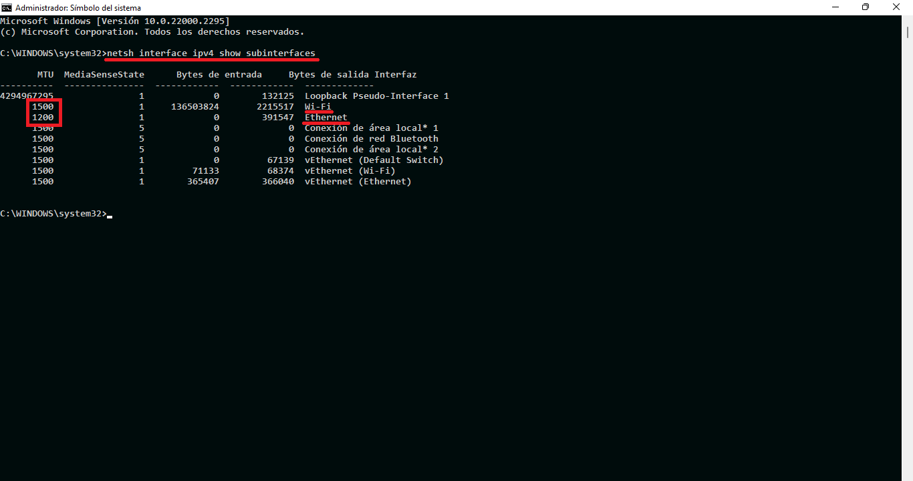Click the bottom prompt 'C:\WINDOWS\system32>'

[x=53, y=213]
